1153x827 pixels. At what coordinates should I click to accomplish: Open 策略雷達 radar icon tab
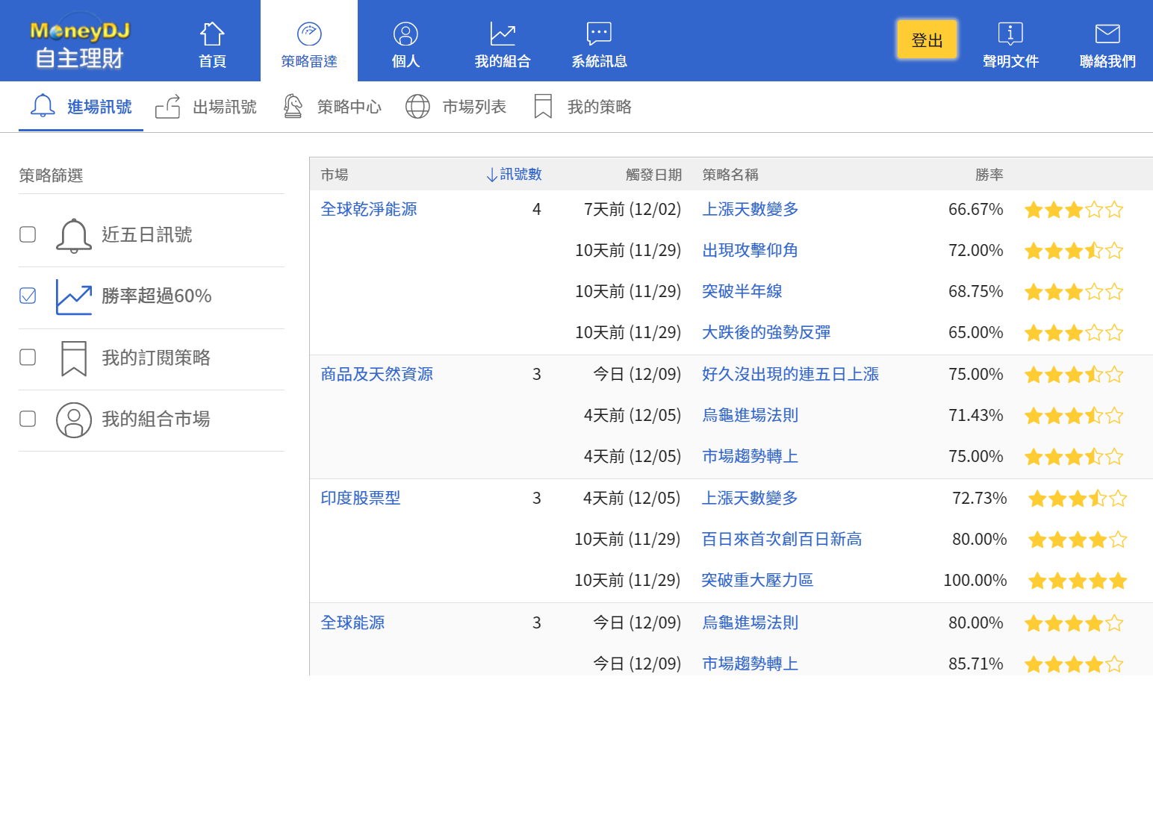pos(309,34)
